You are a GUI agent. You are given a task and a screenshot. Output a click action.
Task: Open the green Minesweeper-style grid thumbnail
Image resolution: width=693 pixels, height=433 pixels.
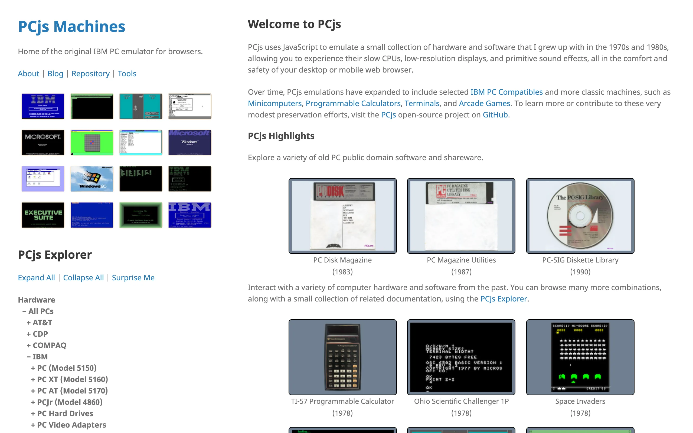92,142
